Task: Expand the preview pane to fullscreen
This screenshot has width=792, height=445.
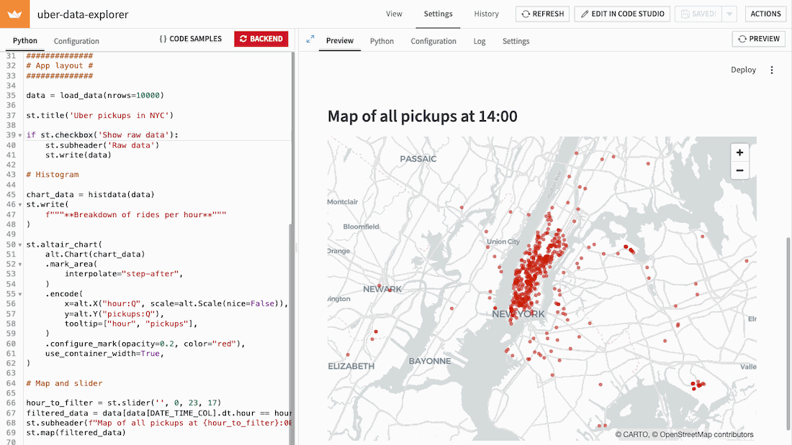Action: click(x=310, y=40)
